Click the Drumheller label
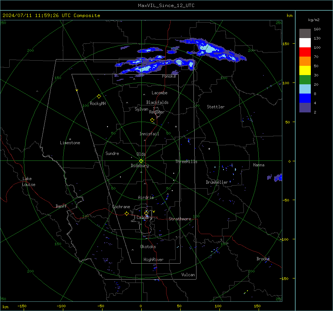The width and height of the screenshot is (333, 311). (x=217, y=182)
